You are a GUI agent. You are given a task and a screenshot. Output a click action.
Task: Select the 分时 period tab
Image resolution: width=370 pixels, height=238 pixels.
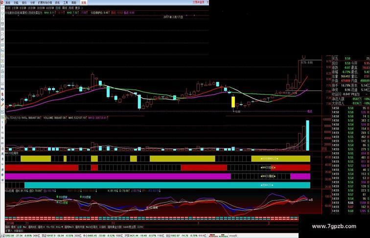(8, 8)
